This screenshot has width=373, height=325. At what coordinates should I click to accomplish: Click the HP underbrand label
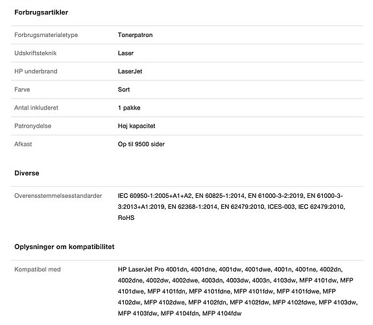[36, 71]
